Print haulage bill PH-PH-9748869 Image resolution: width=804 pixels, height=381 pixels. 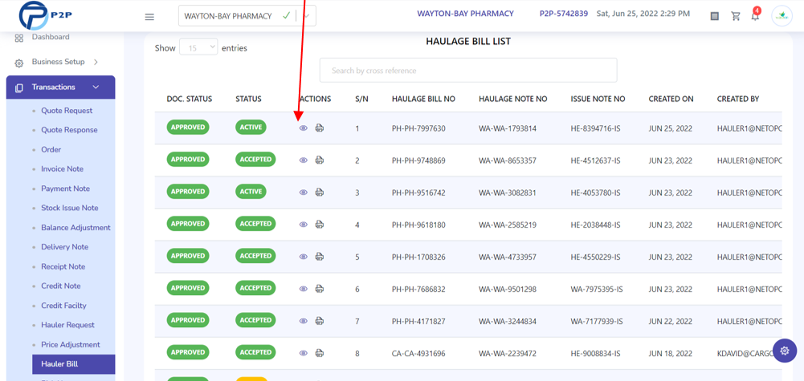319,160
